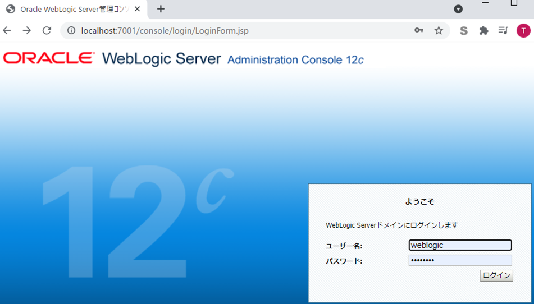Close the Oracle WebLogic Server tab

tap(138, 9)
